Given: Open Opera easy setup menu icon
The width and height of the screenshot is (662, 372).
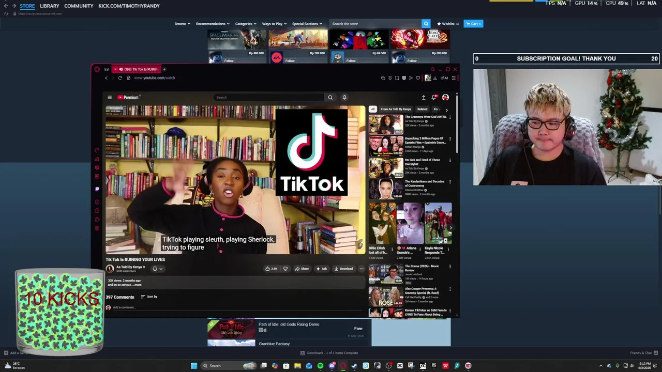Looking at the screenshot, I should click(453, 78).
